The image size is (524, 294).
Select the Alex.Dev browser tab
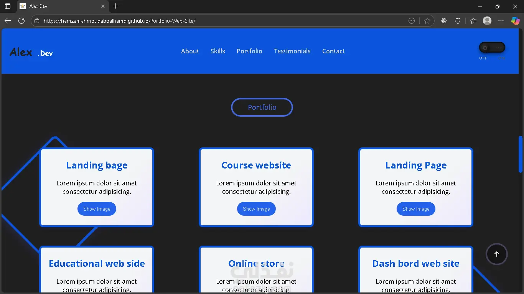pos(63,6)
